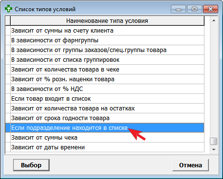The image size is (223, 179).
Task: Click the scrollbar down arrow
Action: (x=214, y=149)
